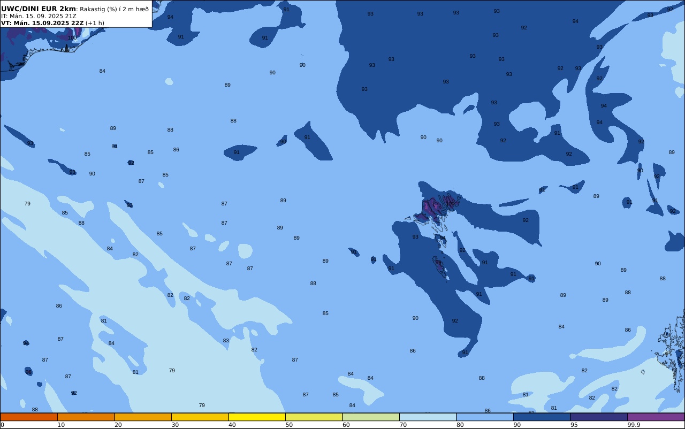The height and width of the screenshot is (429, 685).
Task: Select the navy 95–99.9 legend swatch
Action: pos(599,417)
